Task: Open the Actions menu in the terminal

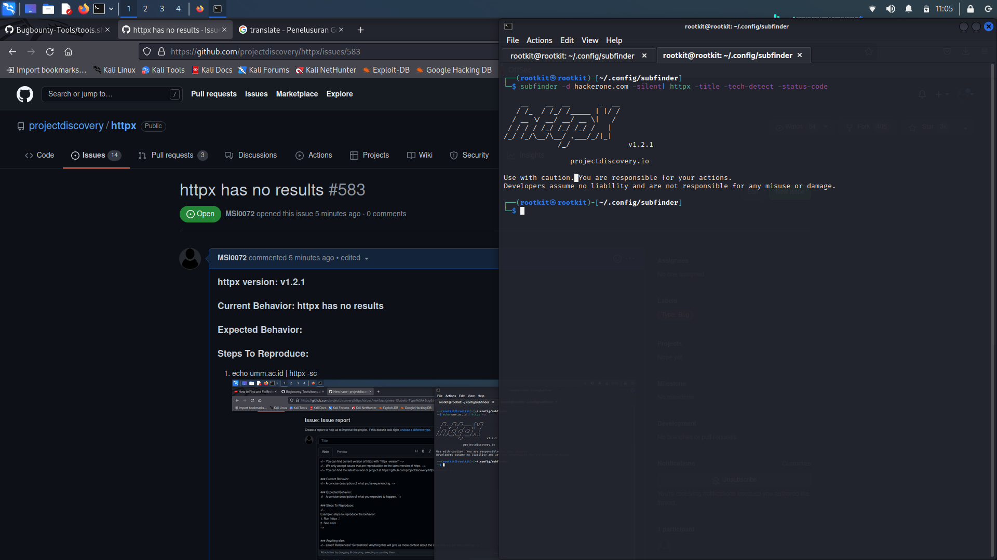Action: (539, 40)
